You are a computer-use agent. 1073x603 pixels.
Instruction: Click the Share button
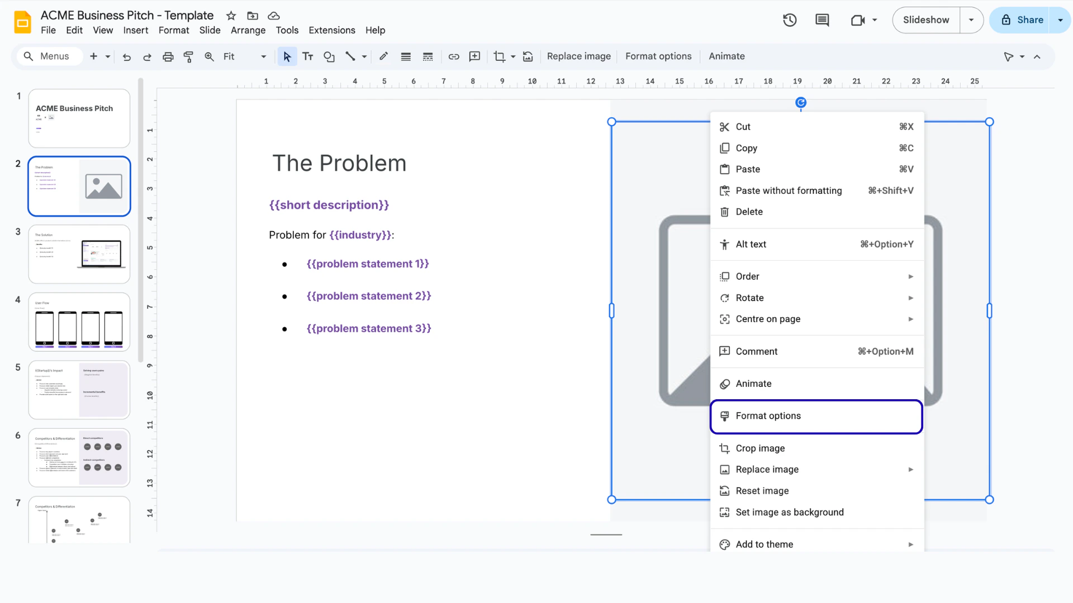click(1028, 20)
